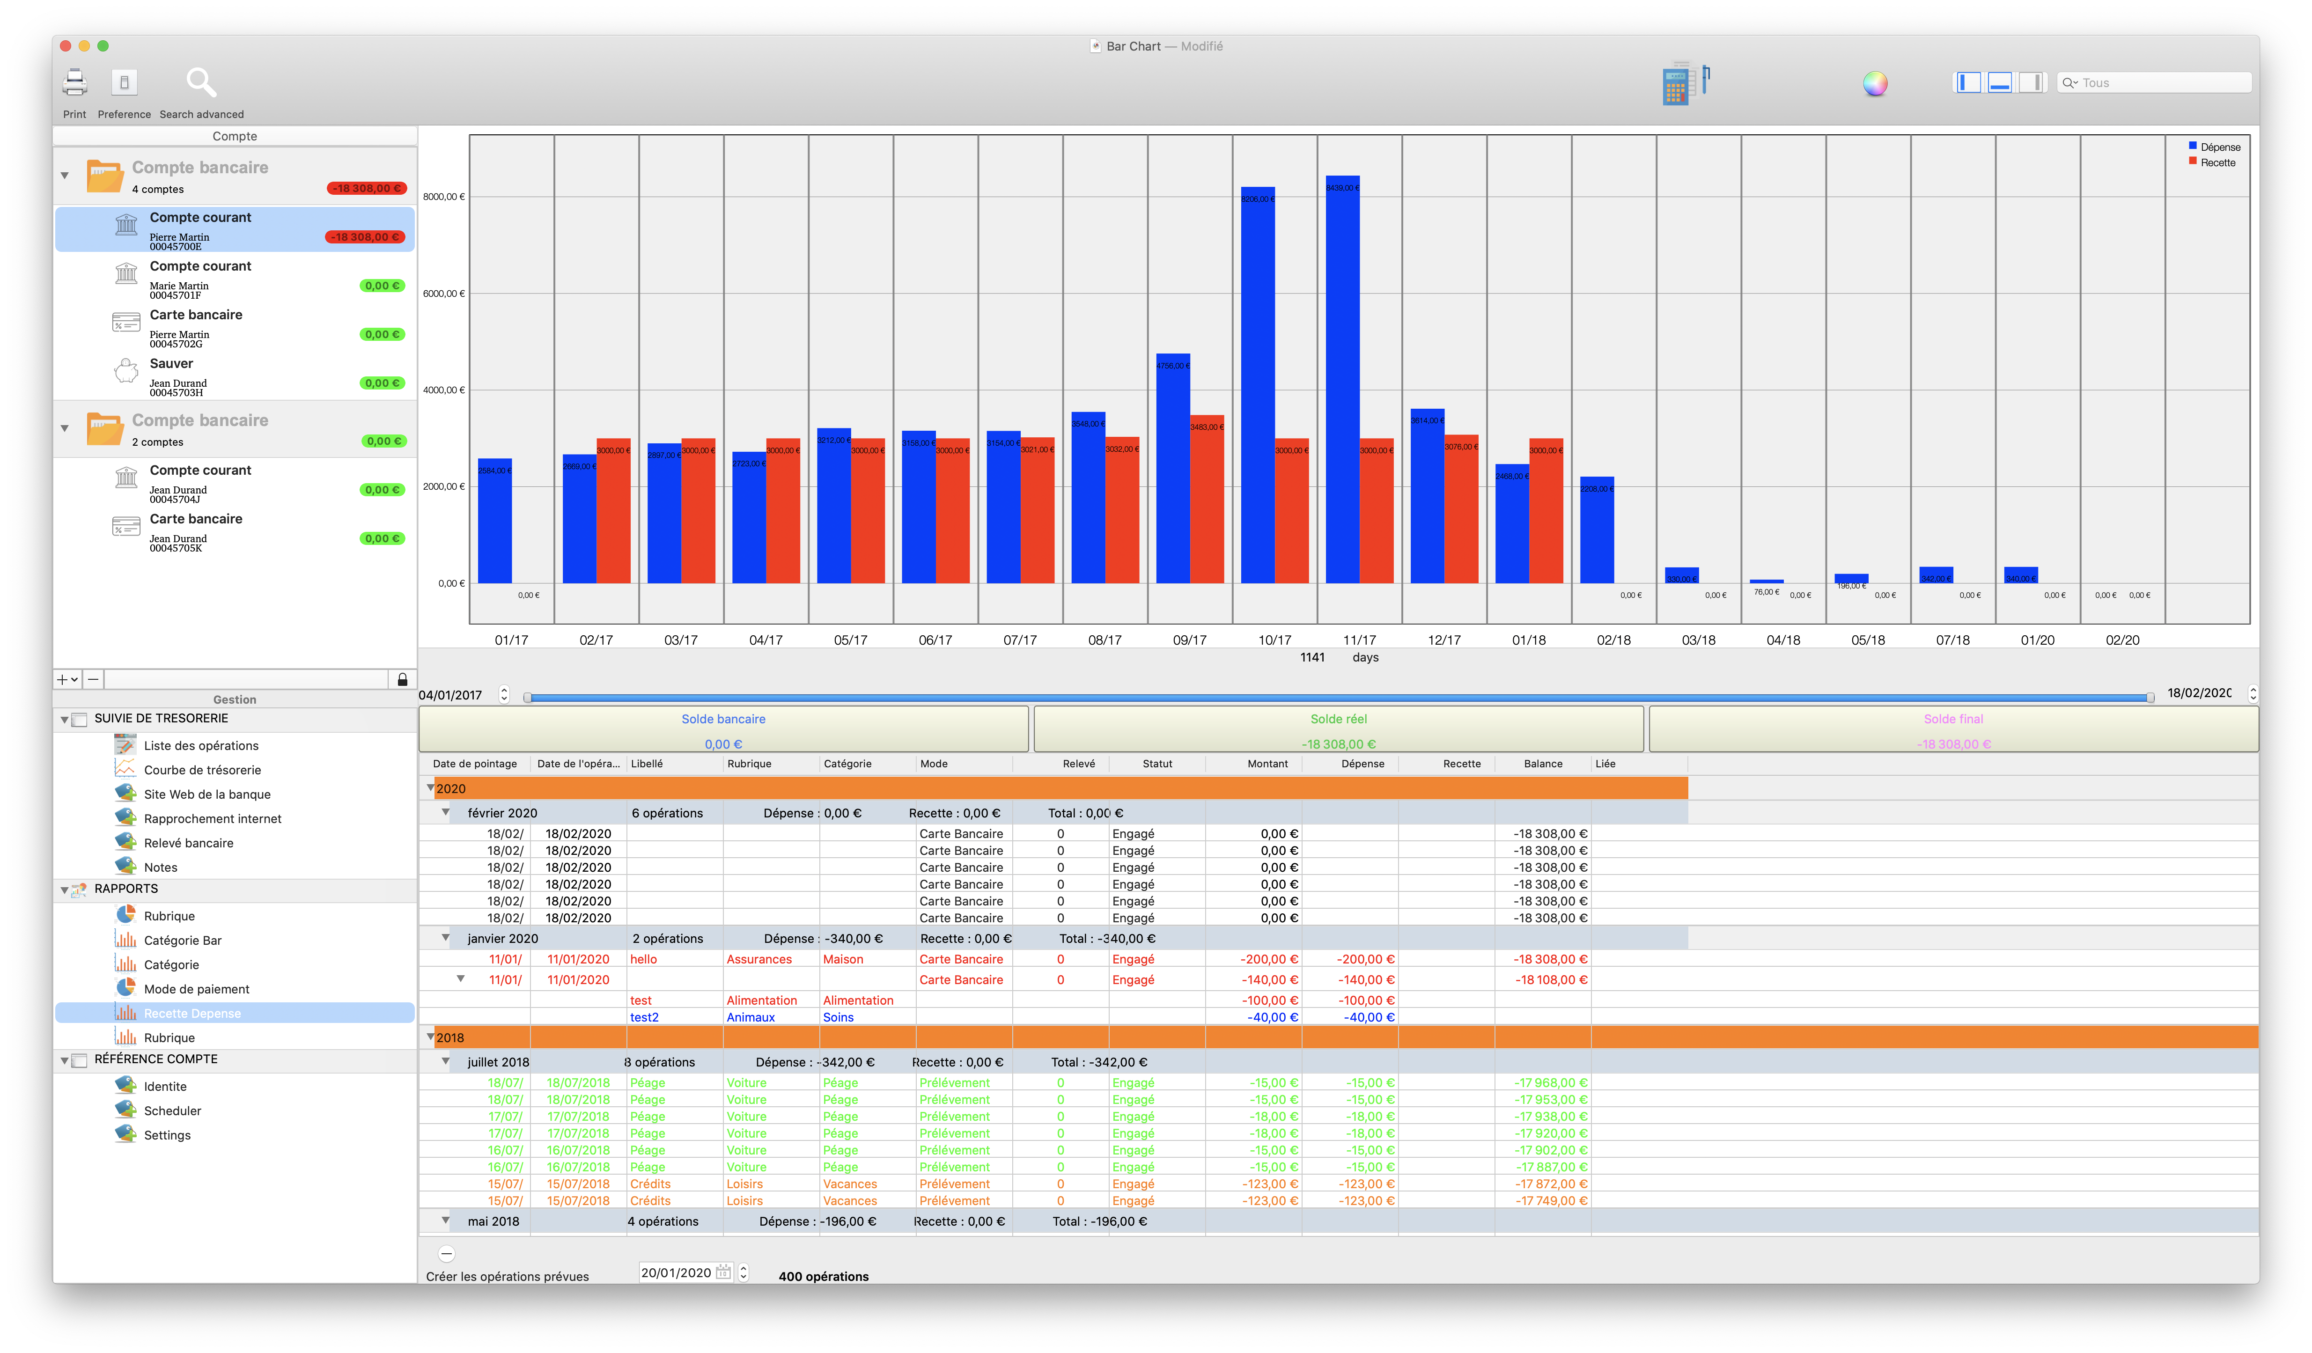Image resolution: width=2312 pixels, height=1353 pixels.
Task: Click the Solde réel balance button
Action: point(1338,729)
